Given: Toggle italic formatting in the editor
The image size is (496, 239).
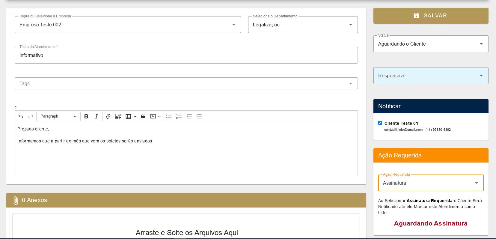Looking at the screenshot, I should click(96, 116).
